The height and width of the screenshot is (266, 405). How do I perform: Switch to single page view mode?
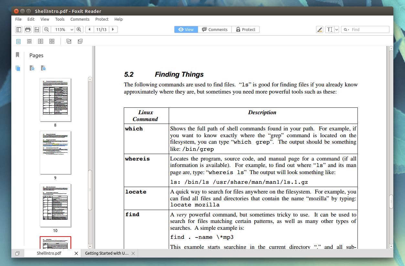click(18, 41)
